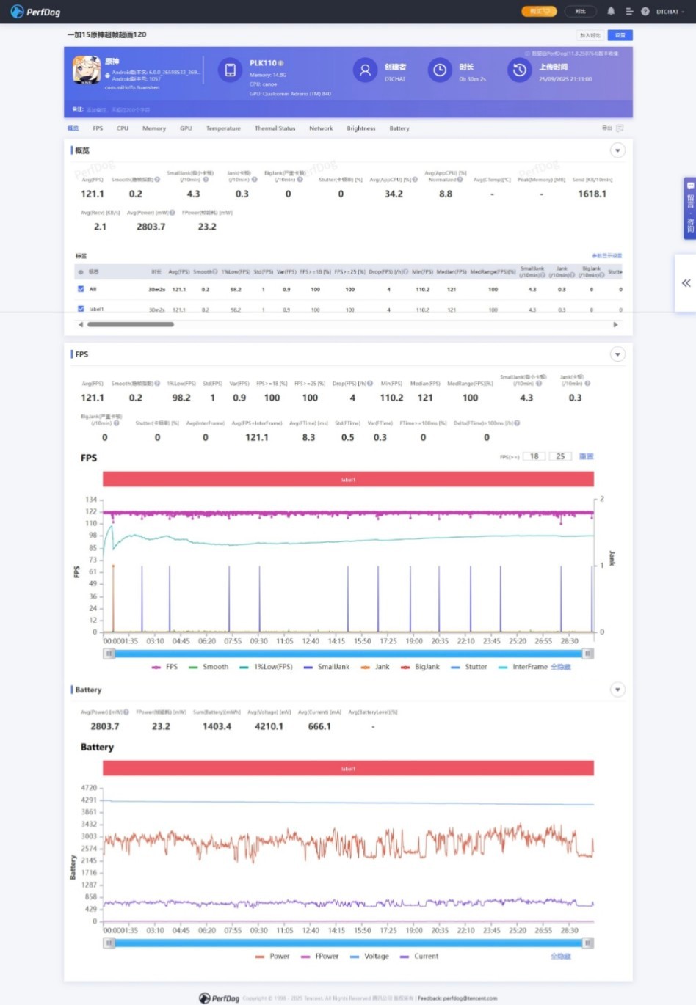The height and width of the screenshot is (1005, 696).
Task: Select the overview (概览) tab
Action: pos(73,128)
